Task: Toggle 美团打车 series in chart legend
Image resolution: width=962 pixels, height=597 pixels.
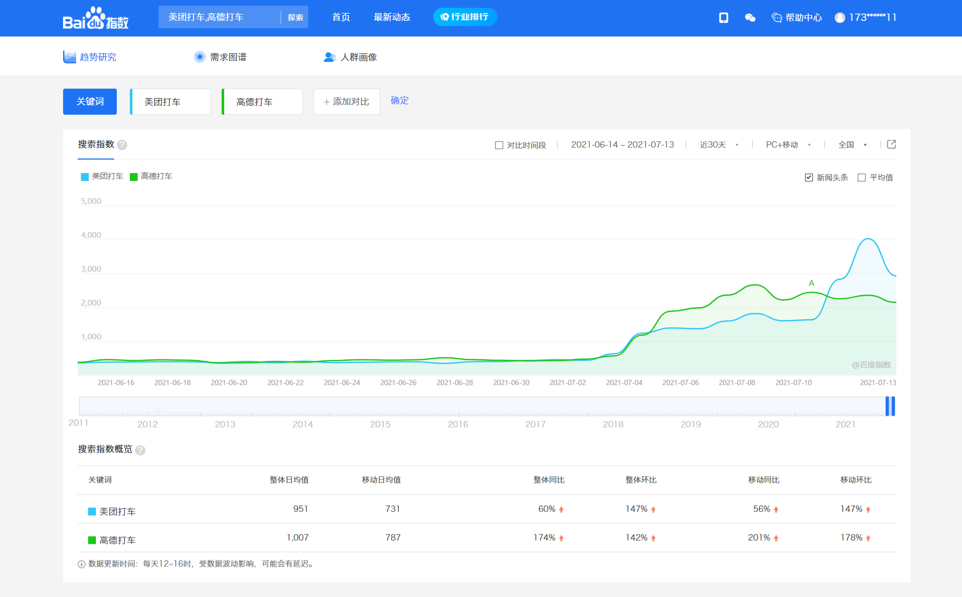Action: click(102, 176)
